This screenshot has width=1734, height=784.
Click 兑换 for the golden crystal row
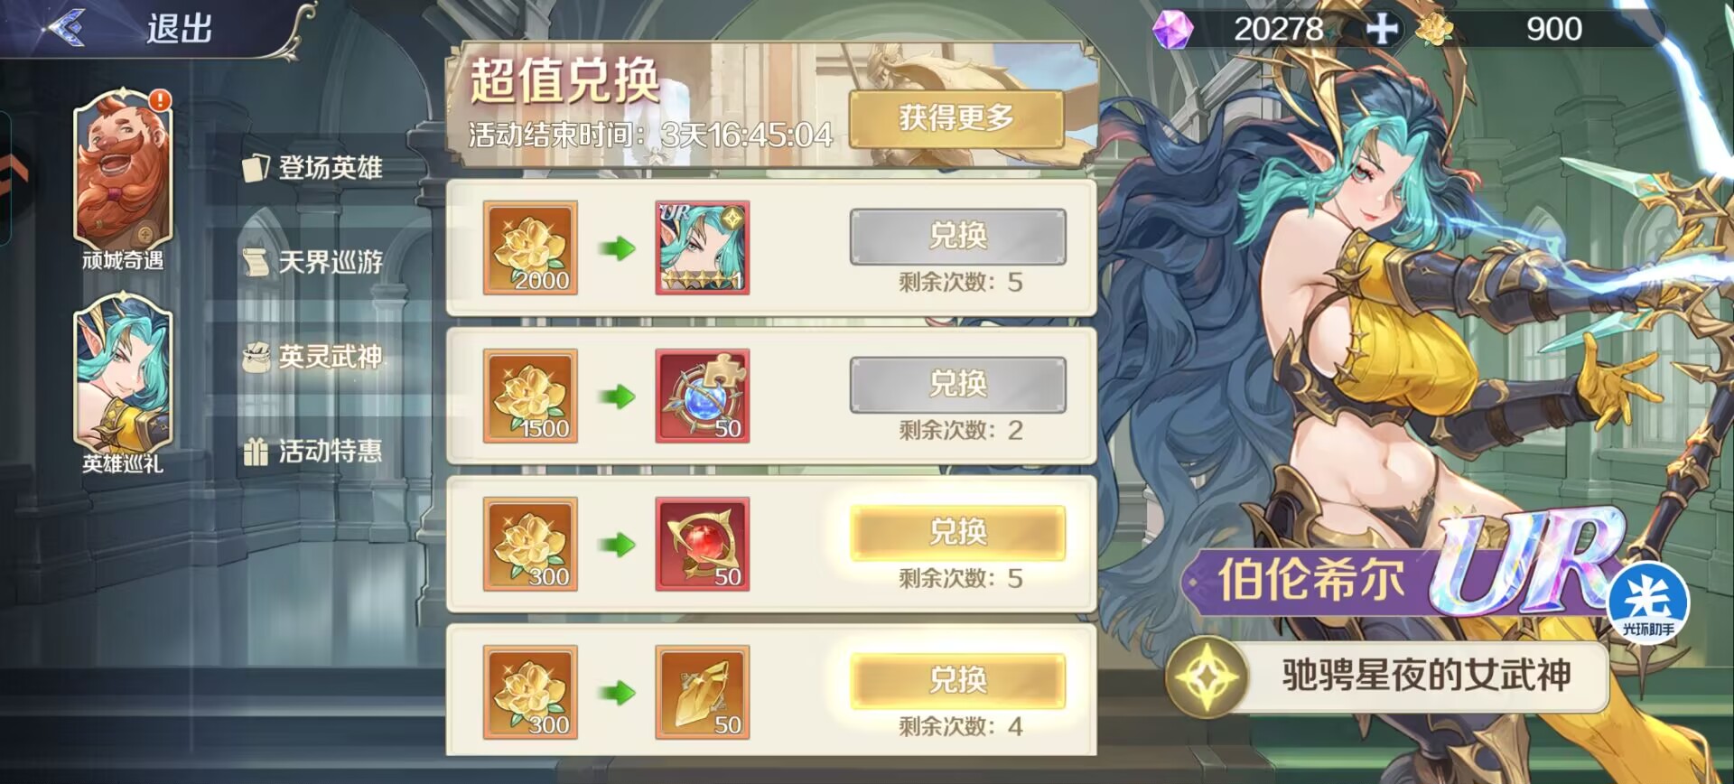[x=957, y=680]
